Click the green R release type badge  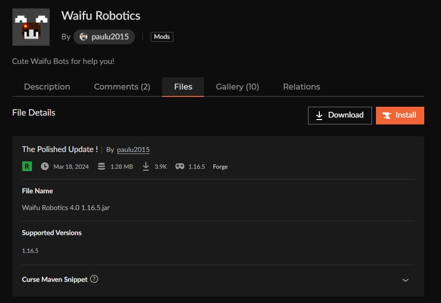point(28,166)
